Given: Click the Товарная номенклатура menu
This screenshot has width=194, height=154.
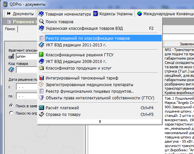Looking at the screenshot, I should point(65,14).
